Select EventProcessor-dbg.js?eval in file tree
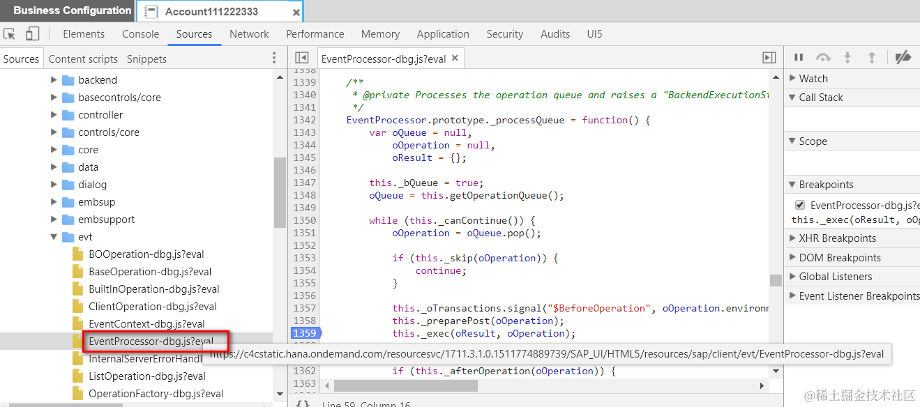This screenshot has width=920, height=407. (x=151, y=341)
